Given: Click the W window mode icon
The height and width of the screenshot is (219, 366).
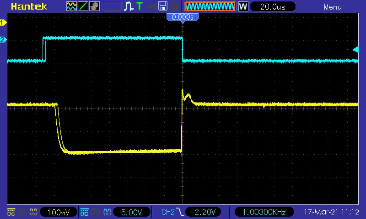Looking at the screenshot, I should 243,6.
